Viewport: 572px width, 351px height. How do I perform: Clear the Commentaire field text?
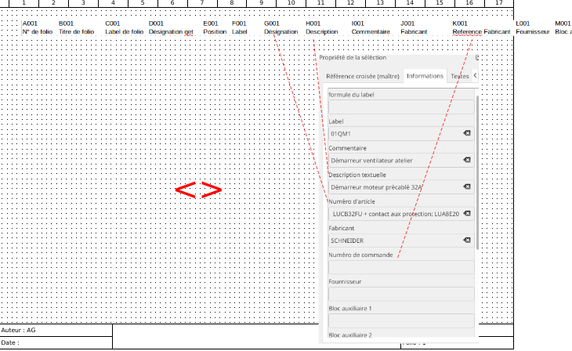click(x=466, y=161)
